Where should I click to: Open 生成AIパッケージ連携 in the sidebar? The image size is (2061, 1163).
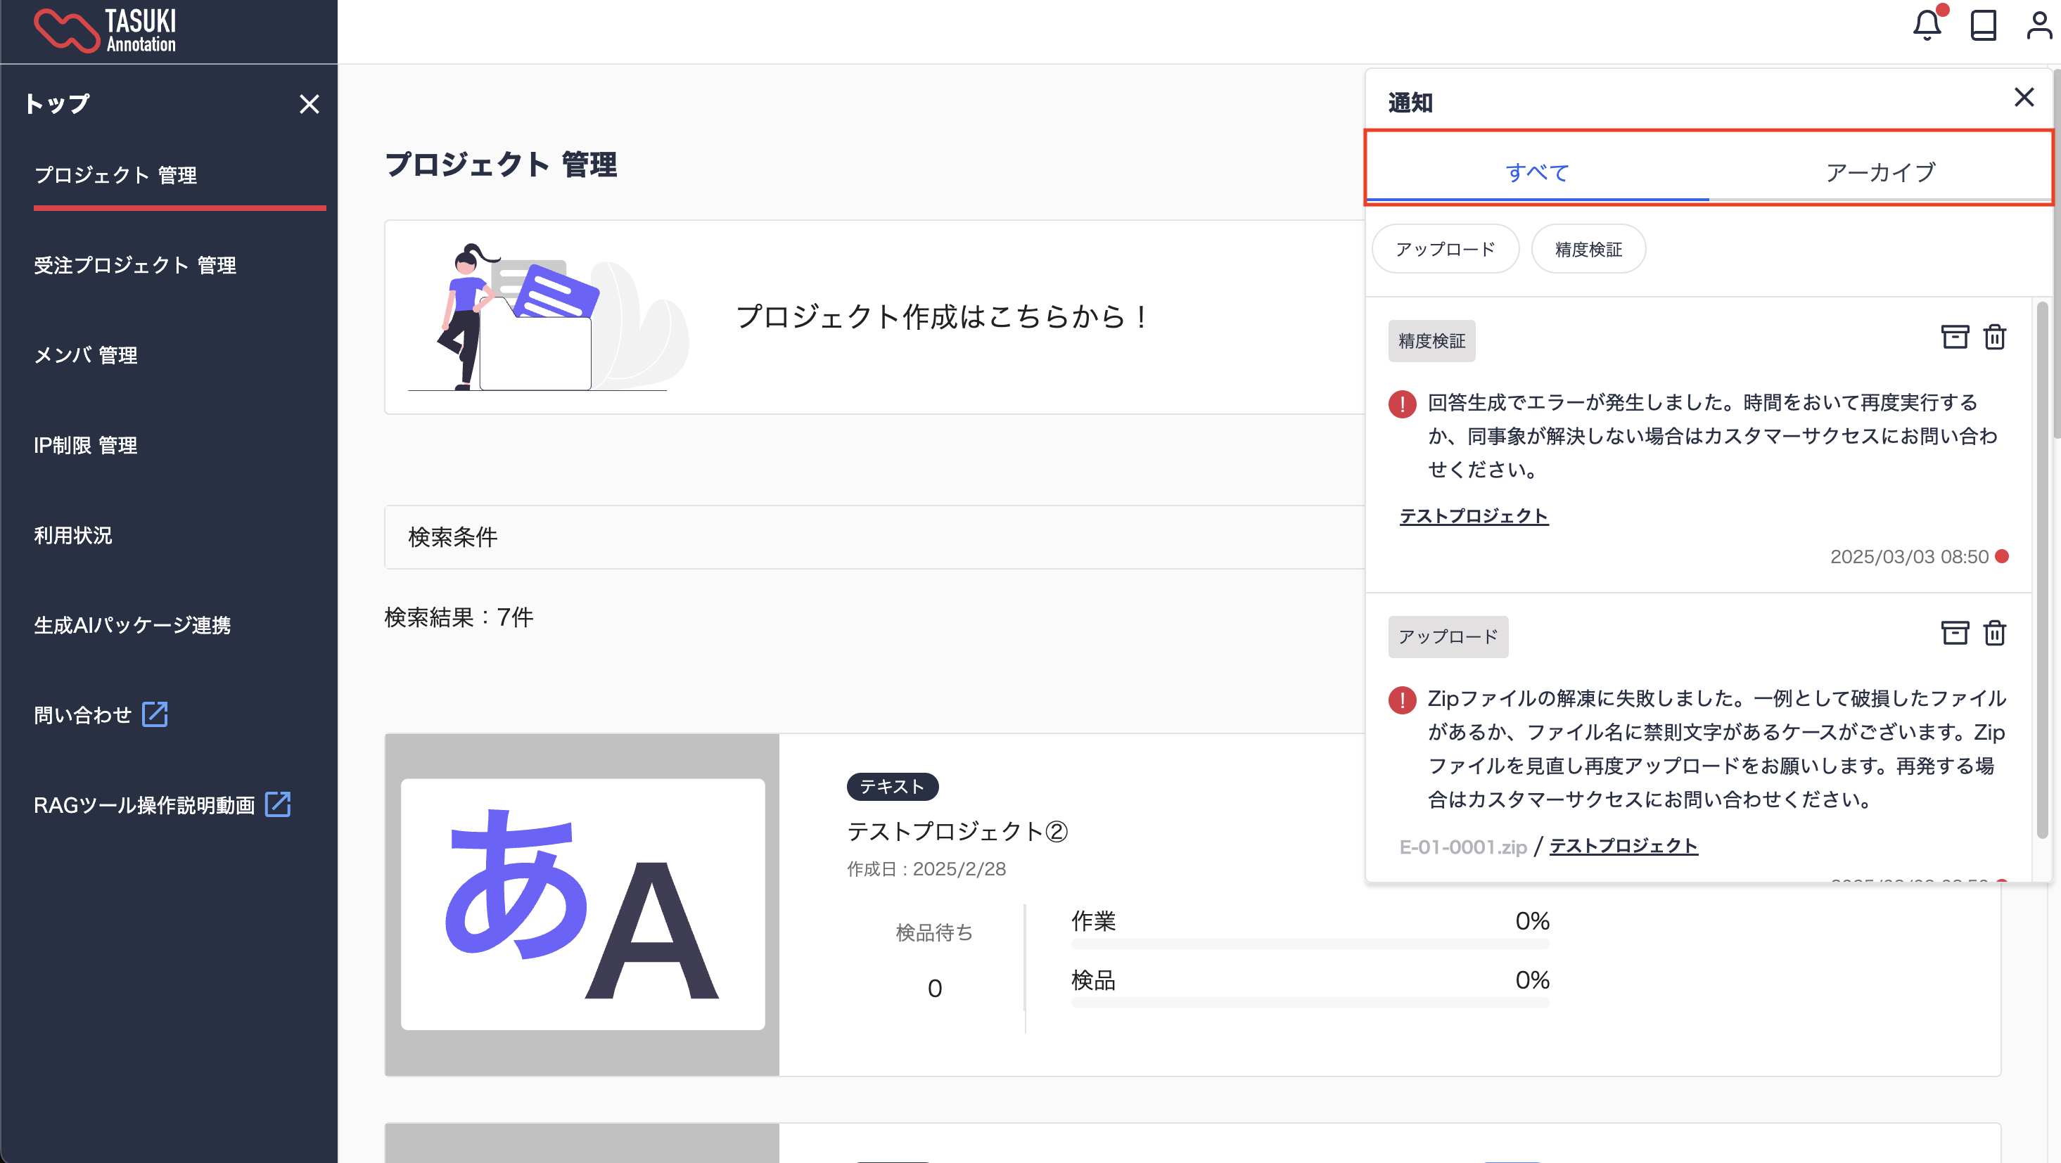[x=132, y=624]
